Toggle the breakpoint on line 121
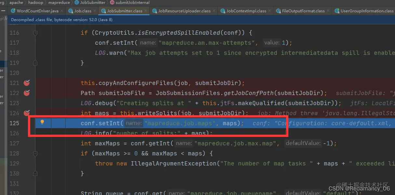This screenshot has width=395, height=195. tap(27, 83)
